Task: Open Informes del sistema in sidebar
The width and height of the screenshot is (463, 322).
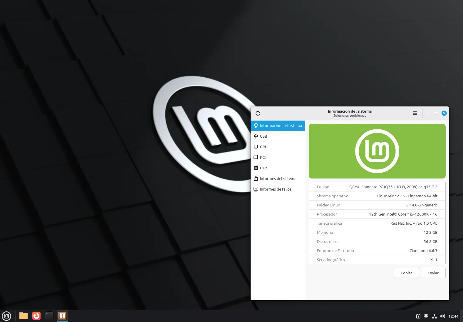Action: (x=278, y=179)
